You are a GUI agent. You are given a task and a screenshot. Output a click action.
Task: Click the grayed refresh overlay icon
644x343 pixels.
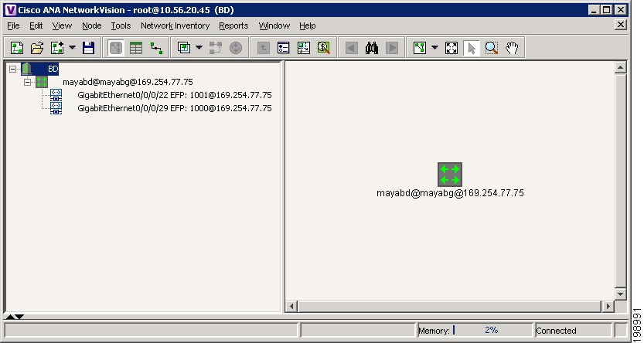(x=235, y=48)
